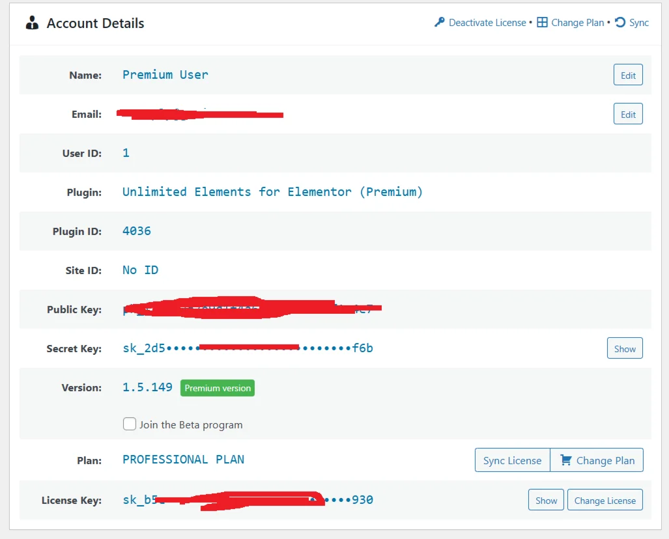Viewport: 669px width, 539px height.
Task: Edit the Name field
Action: pyautogui.click(x=628, y=75)
